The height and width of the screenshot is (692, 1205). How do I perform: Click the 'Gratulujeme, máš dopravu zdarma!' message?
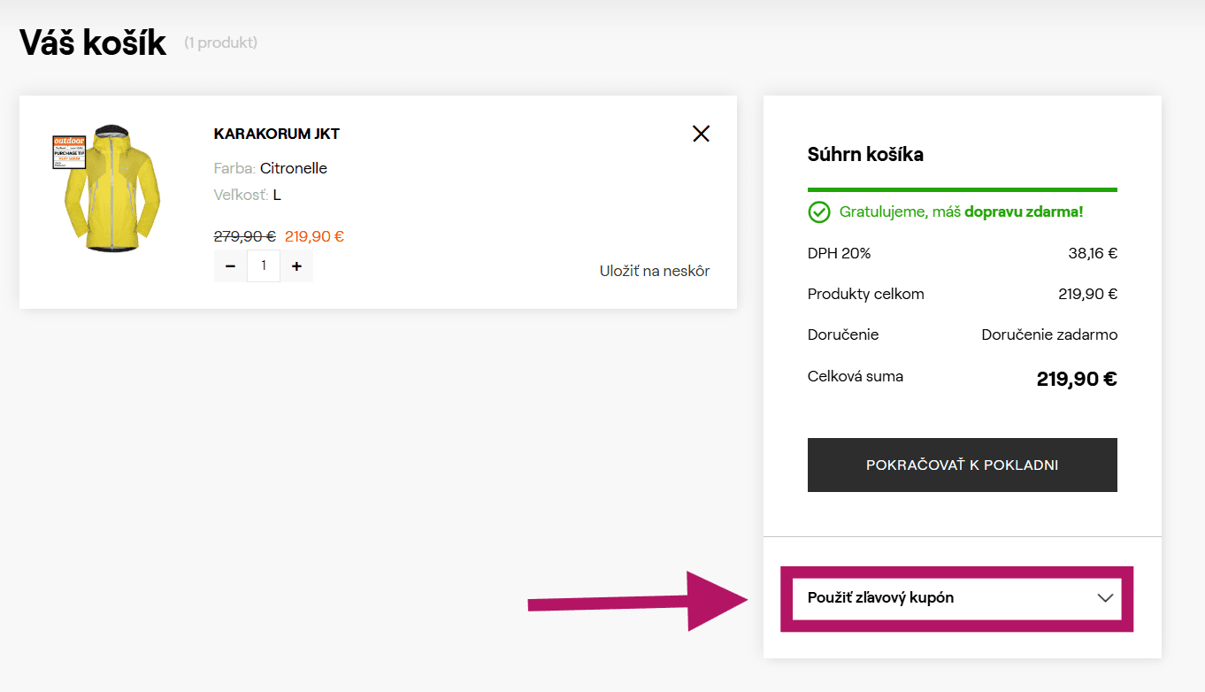point(961,212)
